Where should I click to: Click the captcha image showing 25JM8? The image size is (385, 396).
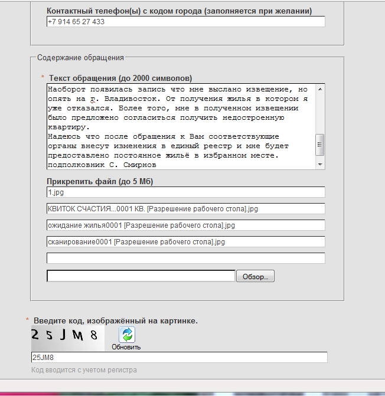pyautogui.click(x=67, y=337)
